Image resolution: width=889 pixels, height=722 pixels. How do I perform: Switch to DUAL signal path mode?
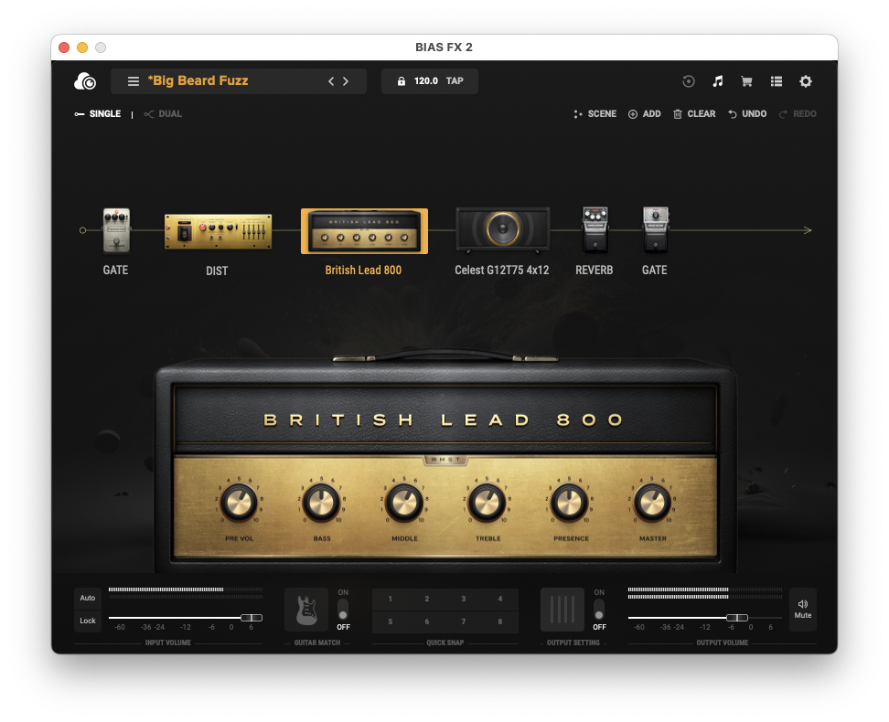tap(163, 114)
